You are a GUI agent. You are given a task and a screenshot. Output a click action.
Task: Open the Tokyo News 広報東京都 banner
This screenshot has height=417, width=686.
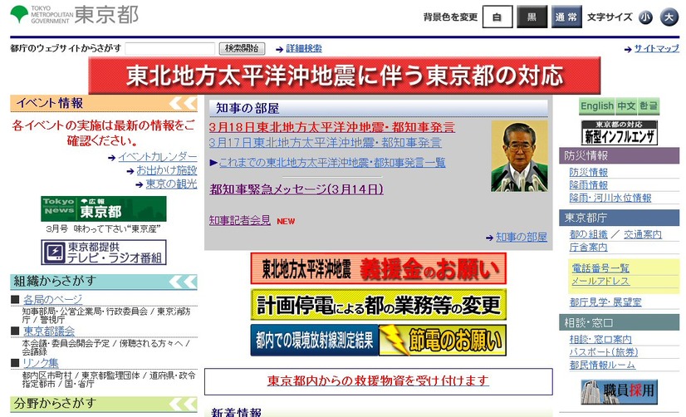[104, 208]
